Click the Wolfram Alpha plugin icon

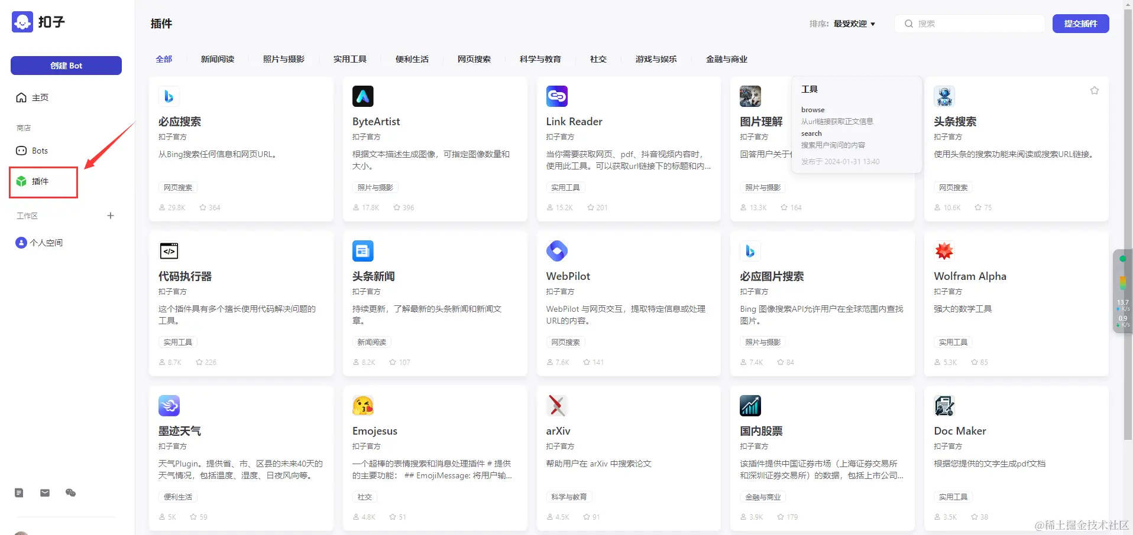[944, 251]
